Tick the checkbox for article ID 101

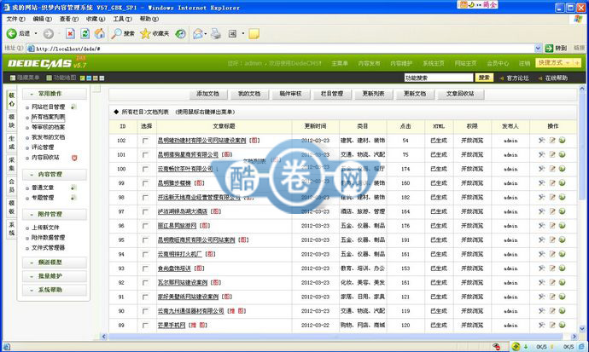coord(145,155)
